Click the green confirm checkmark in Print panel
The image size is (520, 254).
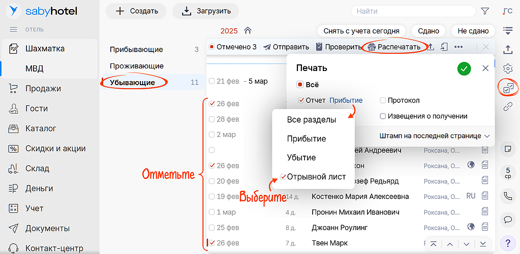click(464, 68)
